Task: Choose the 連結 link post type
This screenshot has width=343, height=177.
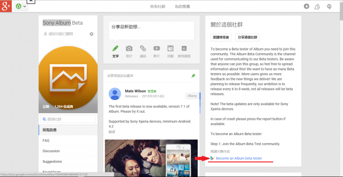Action: click(143, 51)
